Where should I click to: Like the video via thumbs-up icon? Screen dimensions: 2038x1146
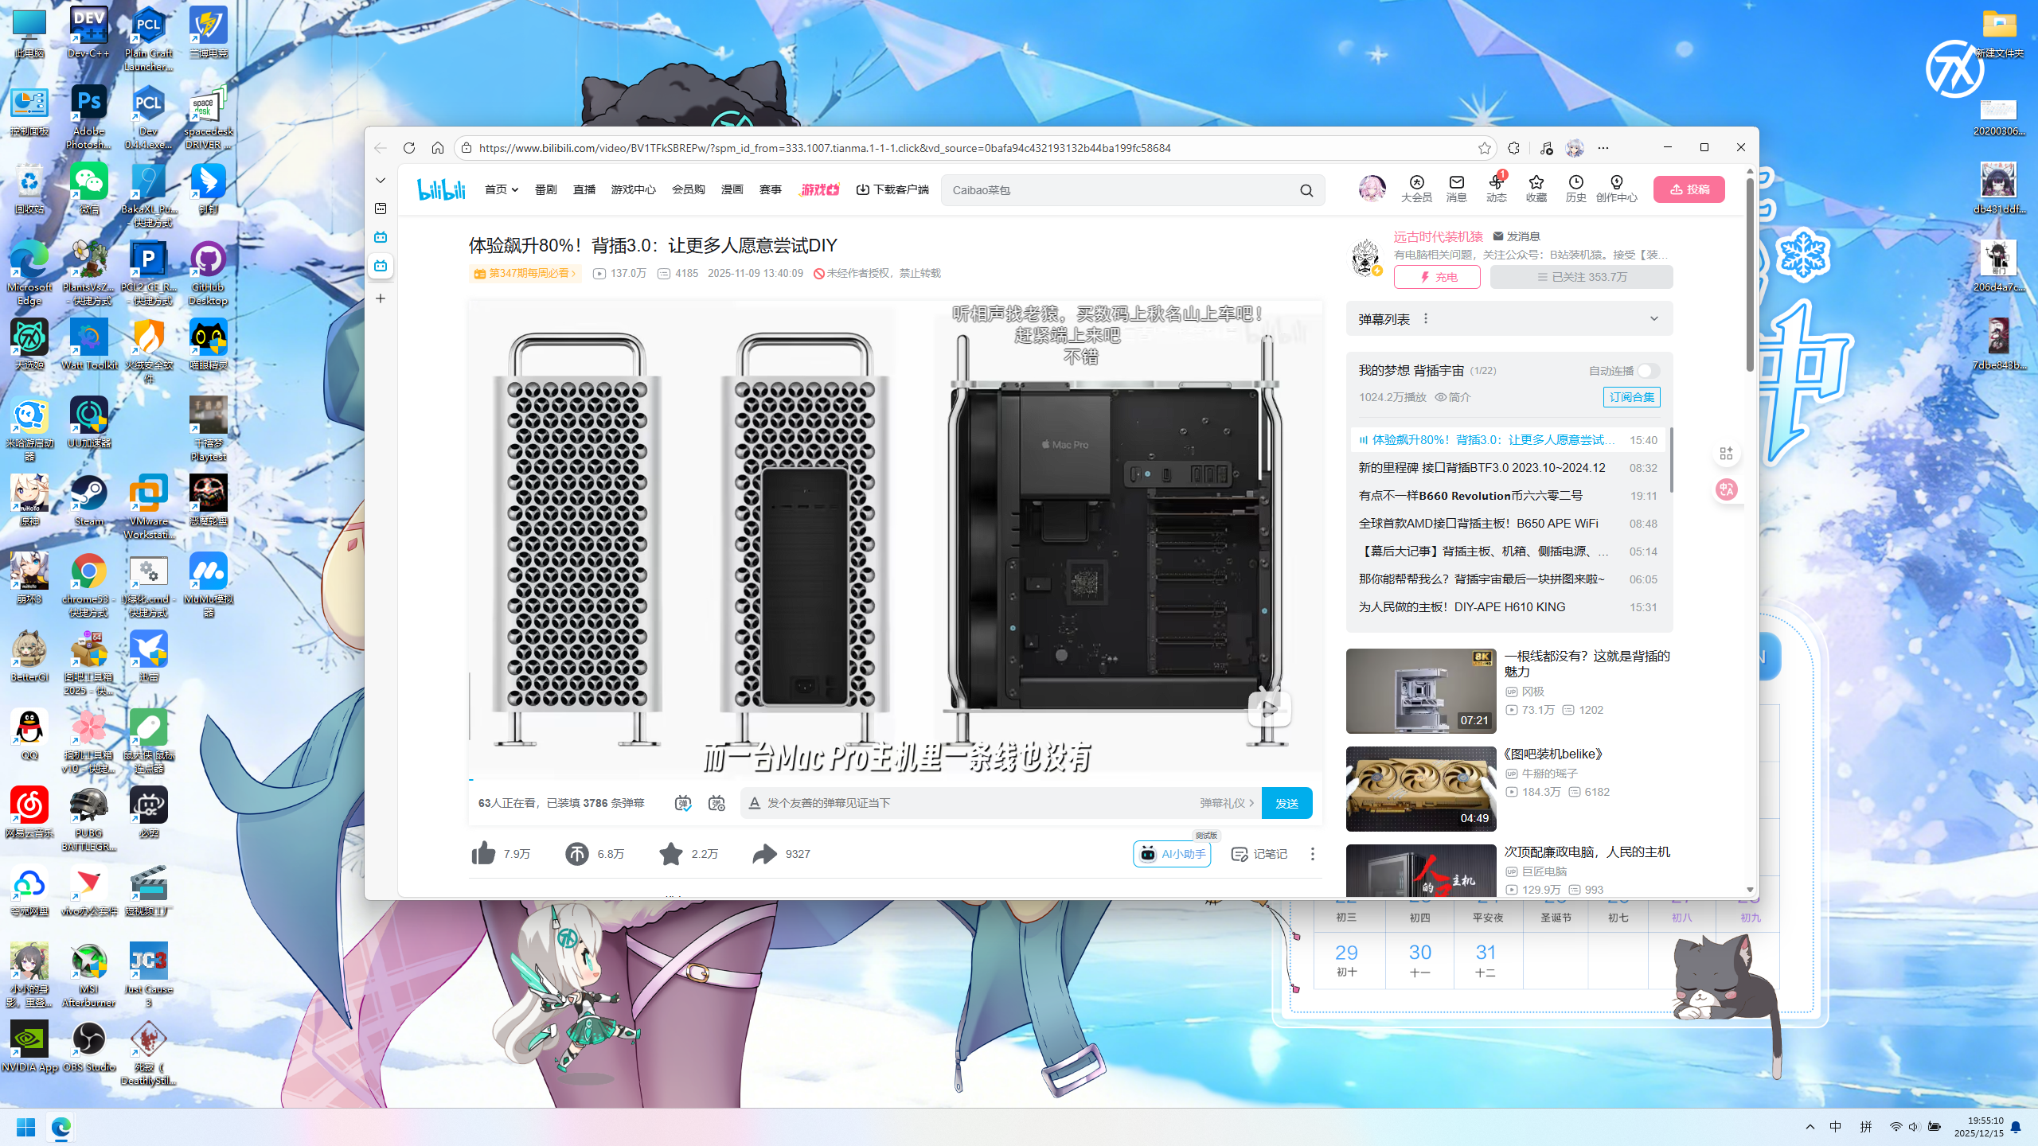point(483,853)
